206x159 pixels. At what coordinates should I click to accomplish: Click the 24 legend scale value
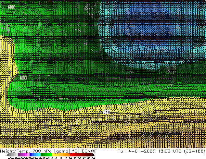pyautogui.click(x=70, y=158)
